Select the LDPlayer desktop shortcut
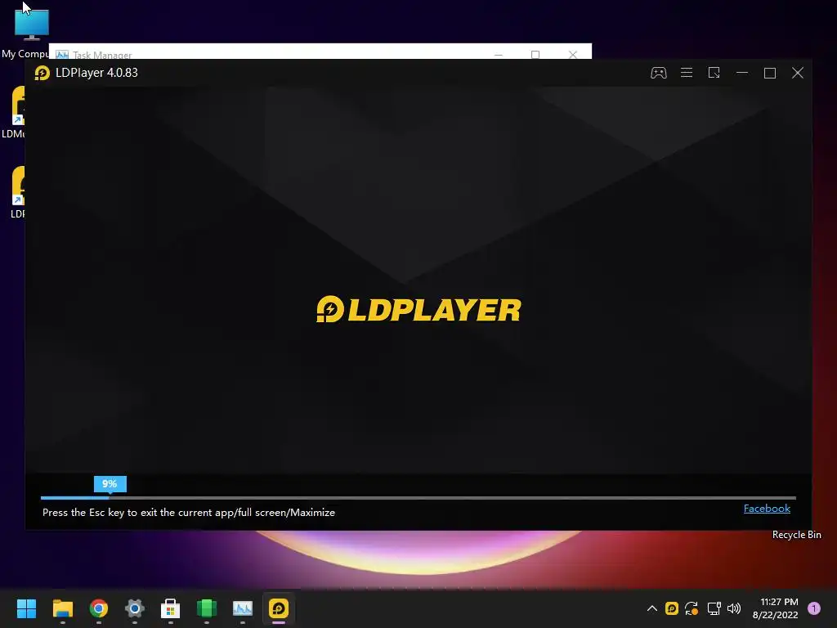837x628 pixels. pos(18,192)
